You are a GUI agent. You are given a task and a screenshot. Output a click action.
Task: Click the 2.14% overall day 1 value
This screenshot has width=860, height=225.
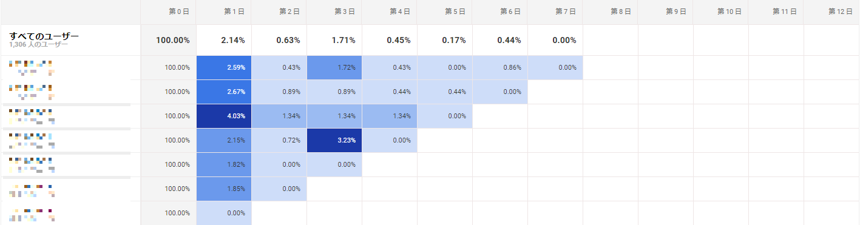pos(233,40)
